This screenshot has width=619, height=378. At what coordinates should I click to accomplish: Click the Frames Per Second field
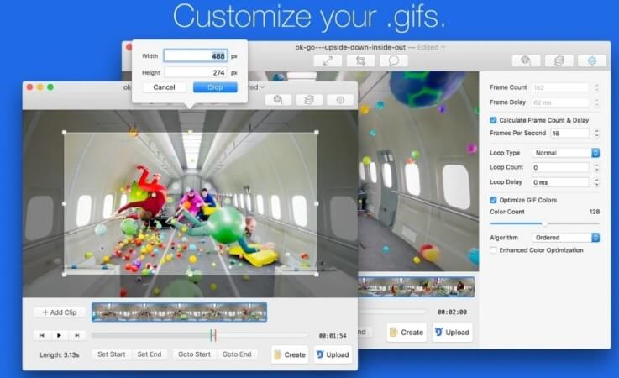pos(570,133)
